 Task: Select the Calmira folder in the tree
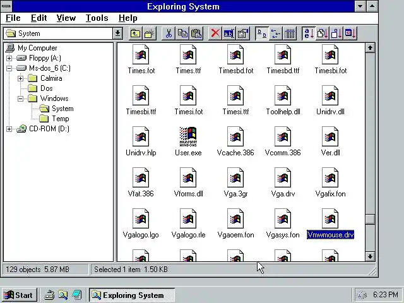pyautogui.click(x=51, y=78)
